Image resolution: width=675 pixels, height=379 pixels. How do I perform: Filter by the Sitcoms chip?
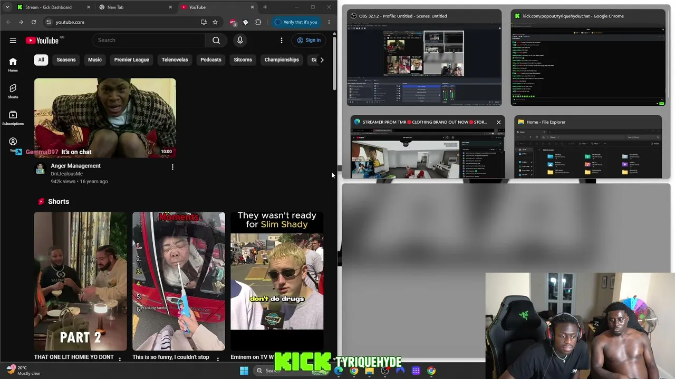click(x=243, y=59)
